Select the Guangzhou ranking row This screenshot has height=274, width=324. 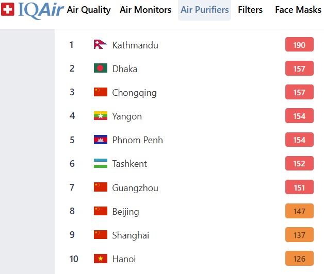point(191,187)
